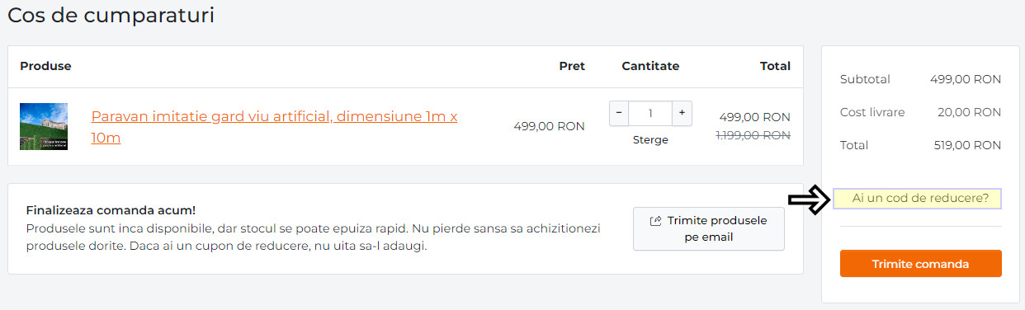Click the share icon on the email button

click(x=656, y=221)
